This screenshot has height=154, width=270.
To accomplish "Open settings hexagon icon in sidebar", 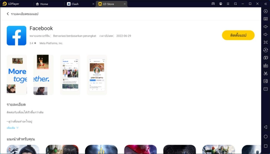I will (266, 11).
